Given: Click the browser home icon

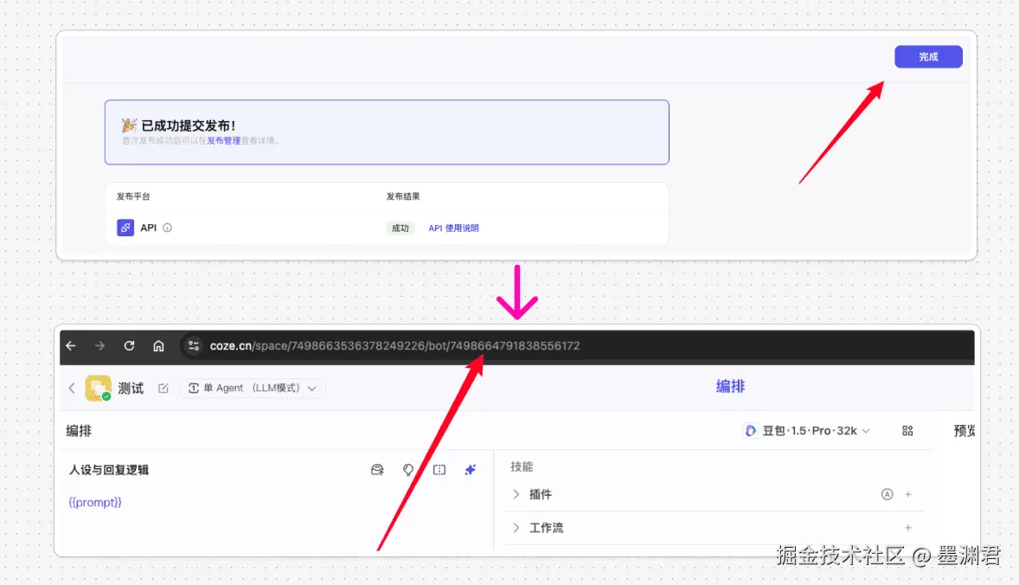Looking at the screenshot, I should 158,346.
